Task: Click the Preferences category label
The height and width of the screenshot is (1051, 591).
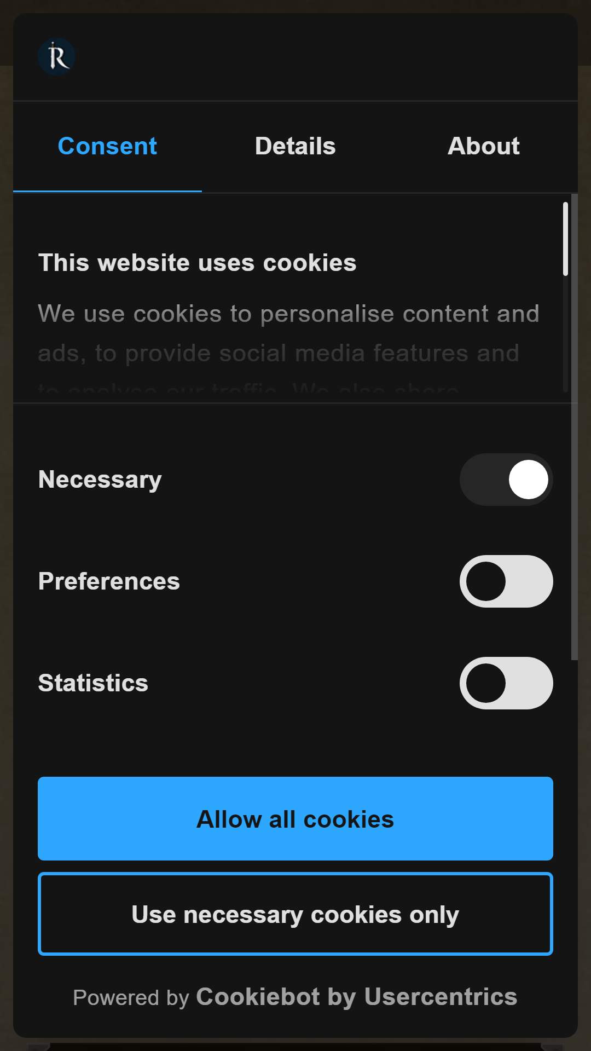Action: (109, 581)
